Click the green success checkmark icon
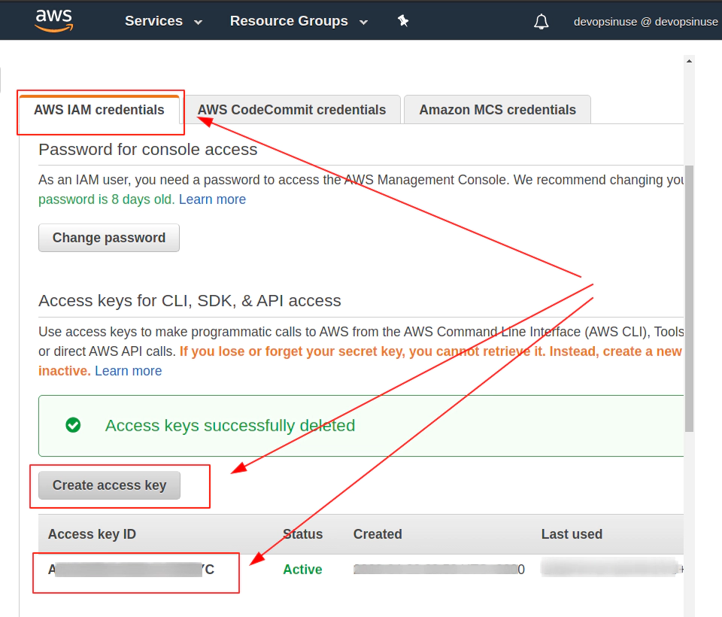722x617 pixels. pos(73,425)
